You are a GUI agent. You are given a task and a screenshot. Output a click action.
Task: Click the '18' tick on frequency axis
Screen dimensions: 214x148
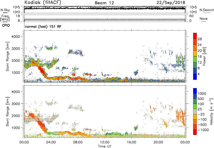[x=18, y=16]
